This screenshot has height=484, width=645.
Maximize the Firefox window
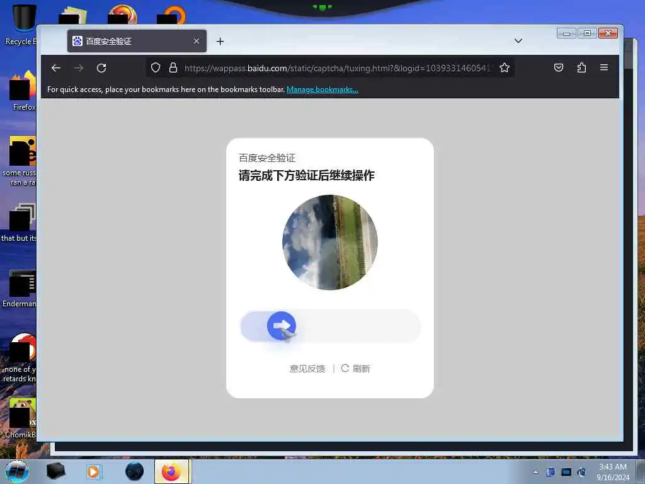[587, 33]
